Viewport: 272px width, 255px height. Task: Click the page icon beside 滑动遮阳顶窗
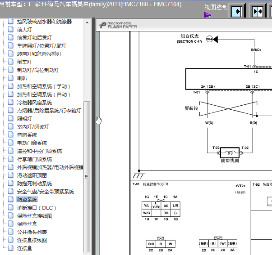(10, 175)
